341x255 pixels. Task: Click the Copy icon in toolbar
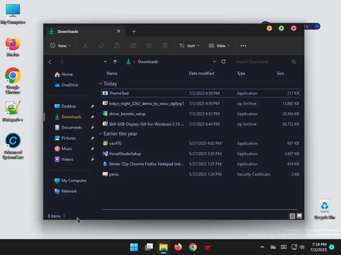[101, 45]
